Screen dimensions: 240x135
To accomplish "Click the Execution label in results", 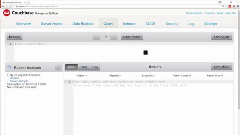I will (x=148, y=75).
